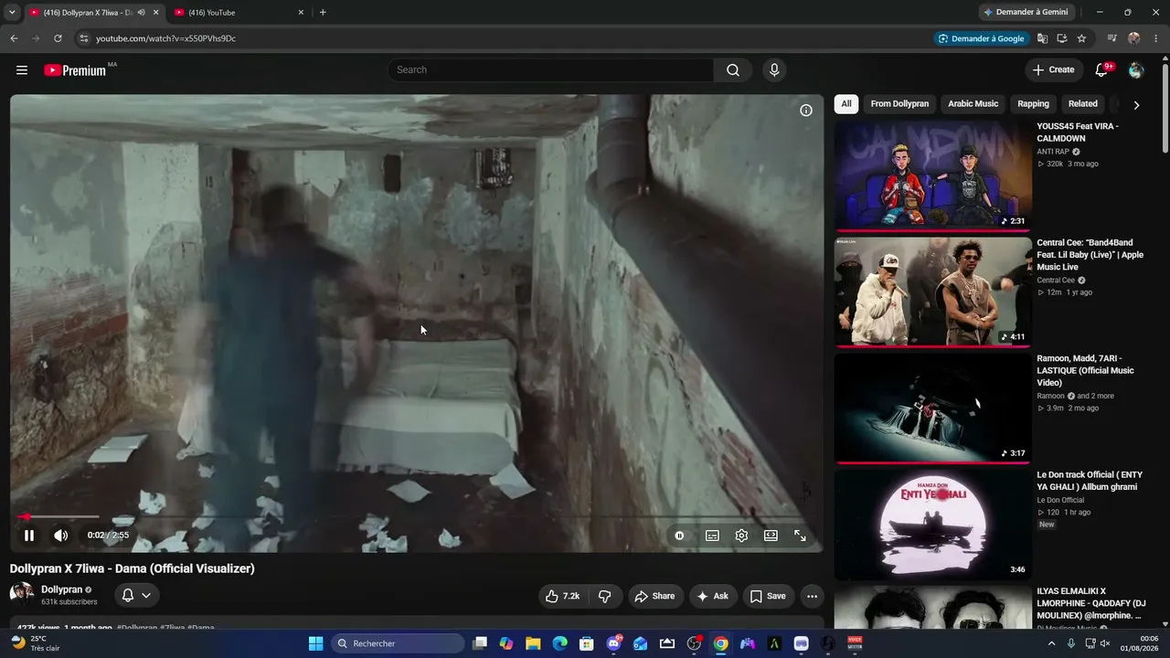Select the Arabic Music chip

tap(973, 104)
